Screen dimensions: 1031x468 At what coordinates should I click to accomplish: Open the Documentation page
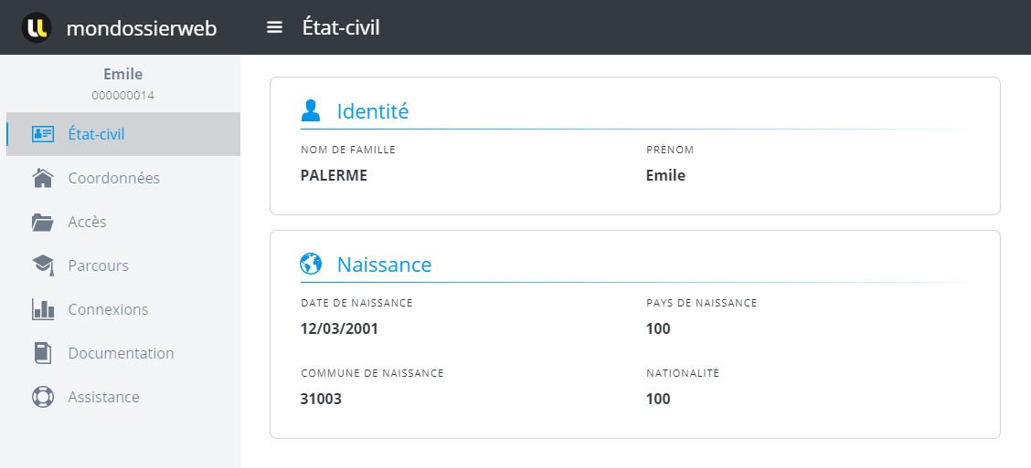121,353
